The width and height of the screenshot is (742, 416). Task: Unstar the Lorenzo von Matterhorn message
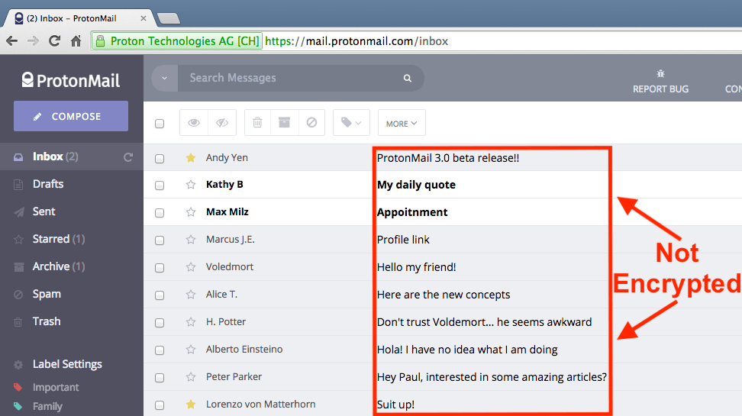[x=191, y=404]
